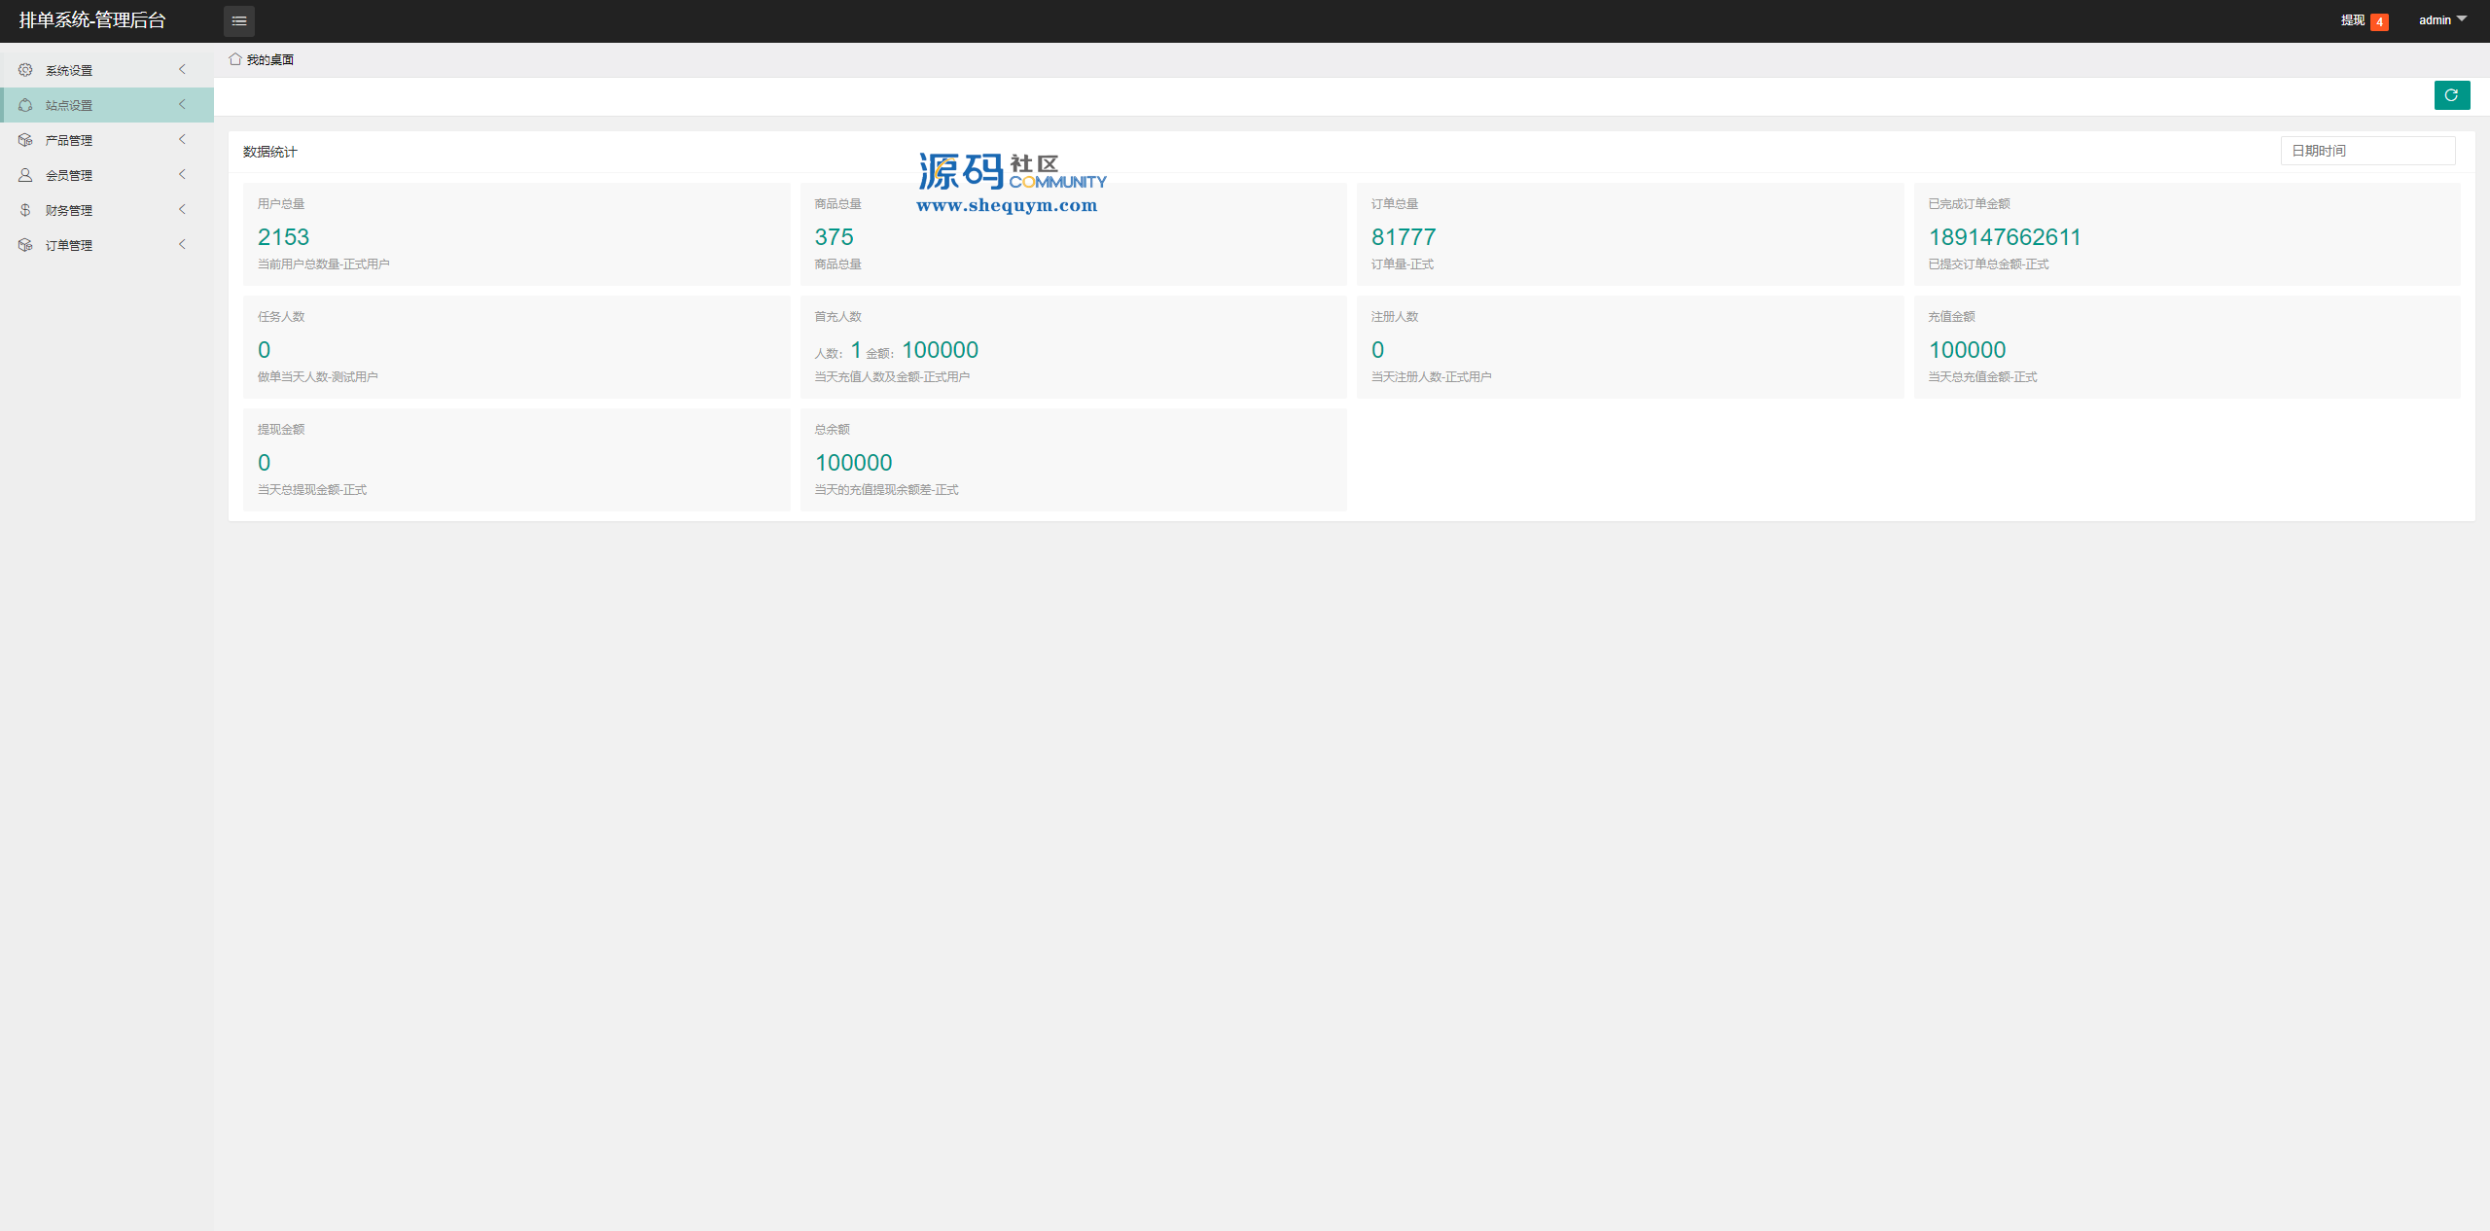Click the 当天总提现金额-正式 caption

pos(311,490)
